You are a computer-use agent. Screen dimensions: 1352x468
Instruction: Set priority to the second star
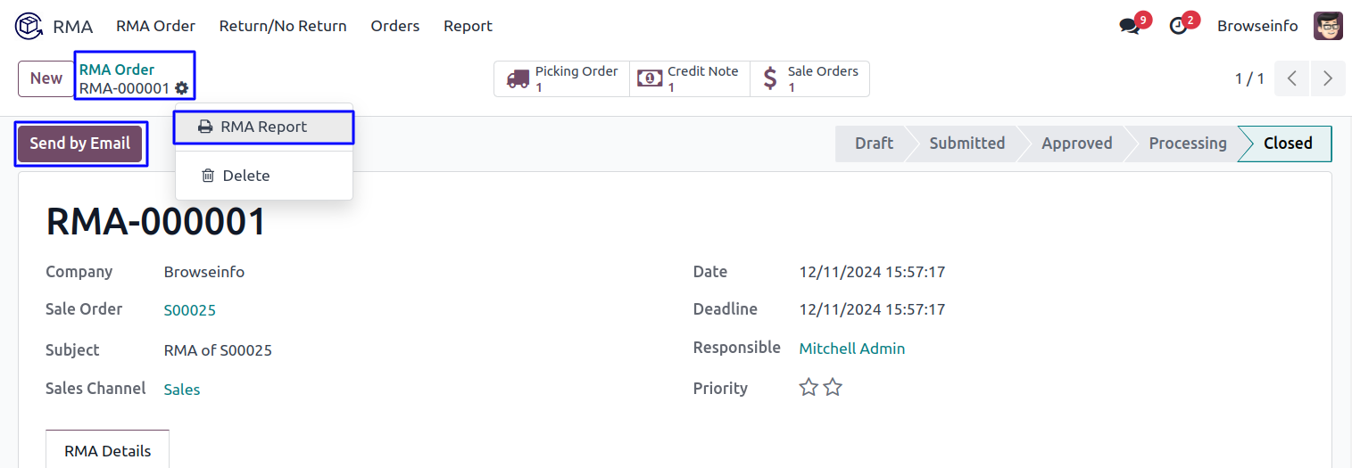click(x=833, y=388)
